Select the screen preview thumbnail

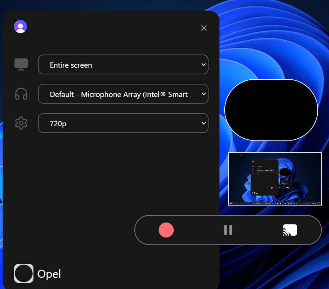pyautogui.click(x=275, y=179)
